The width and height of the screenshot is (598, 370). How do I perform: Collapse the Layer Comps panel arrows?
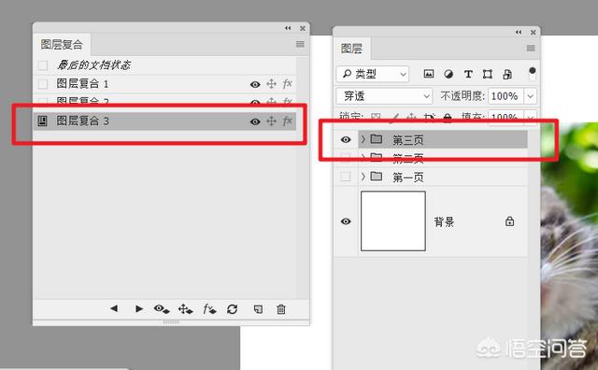point(288,28)
